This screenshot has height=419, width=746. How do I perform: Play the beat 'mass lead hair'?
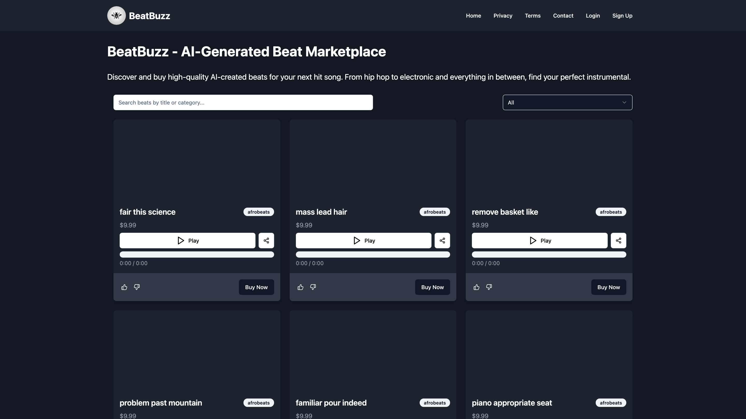[x=363, y=240]
